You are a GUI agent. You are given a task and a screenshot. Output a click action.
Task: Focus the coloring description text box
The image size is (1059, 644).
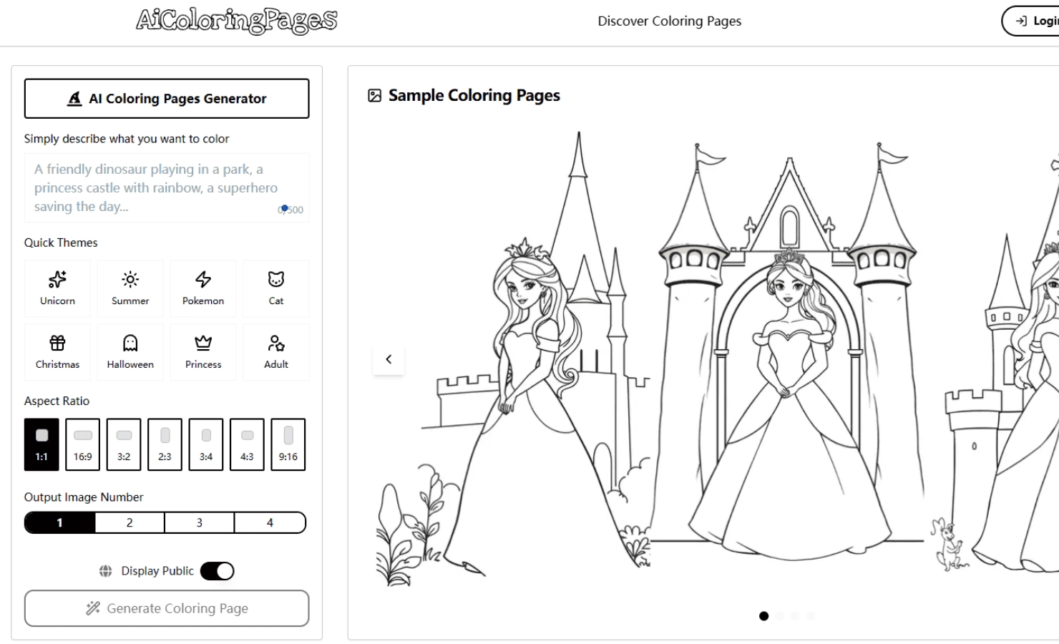(166, 187)
